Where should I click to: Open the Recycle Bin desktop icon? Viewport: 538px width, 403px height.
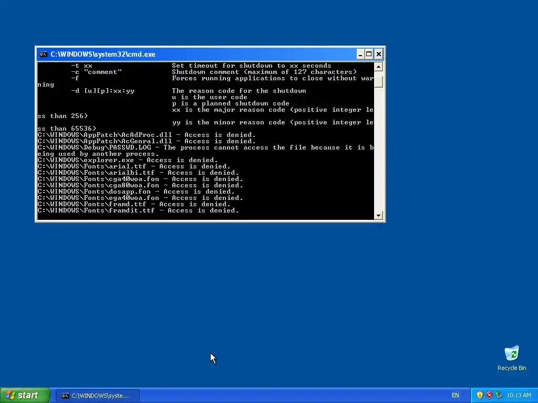pyautogui.click(x=512, y=358)
